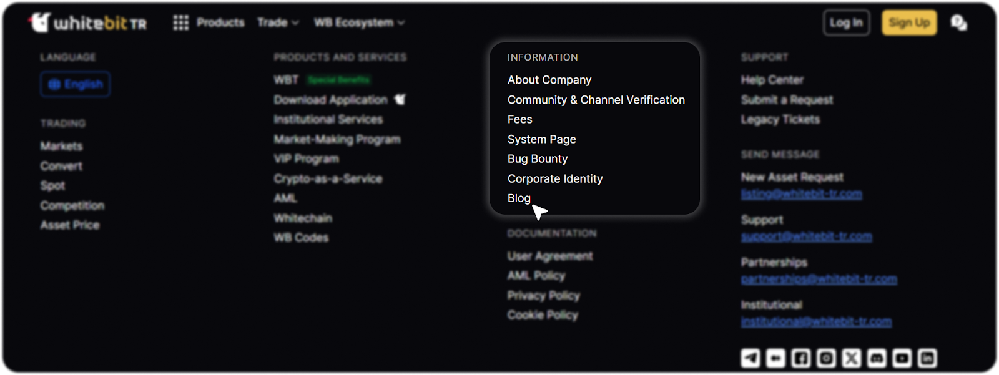This screenshot has height=375, width=999.
Task: Click the About Company link
Action: 549,80
